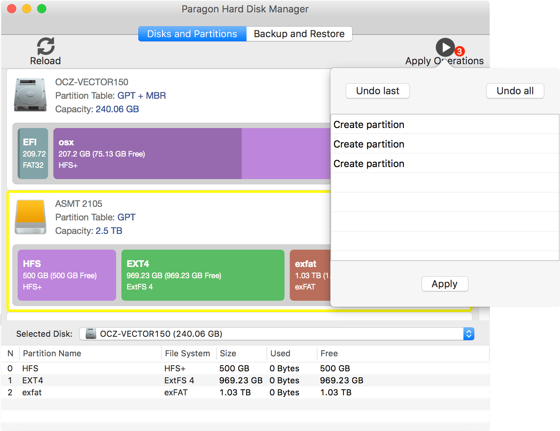
Task: Sort table by File System column header
Action: coord(188,353)
